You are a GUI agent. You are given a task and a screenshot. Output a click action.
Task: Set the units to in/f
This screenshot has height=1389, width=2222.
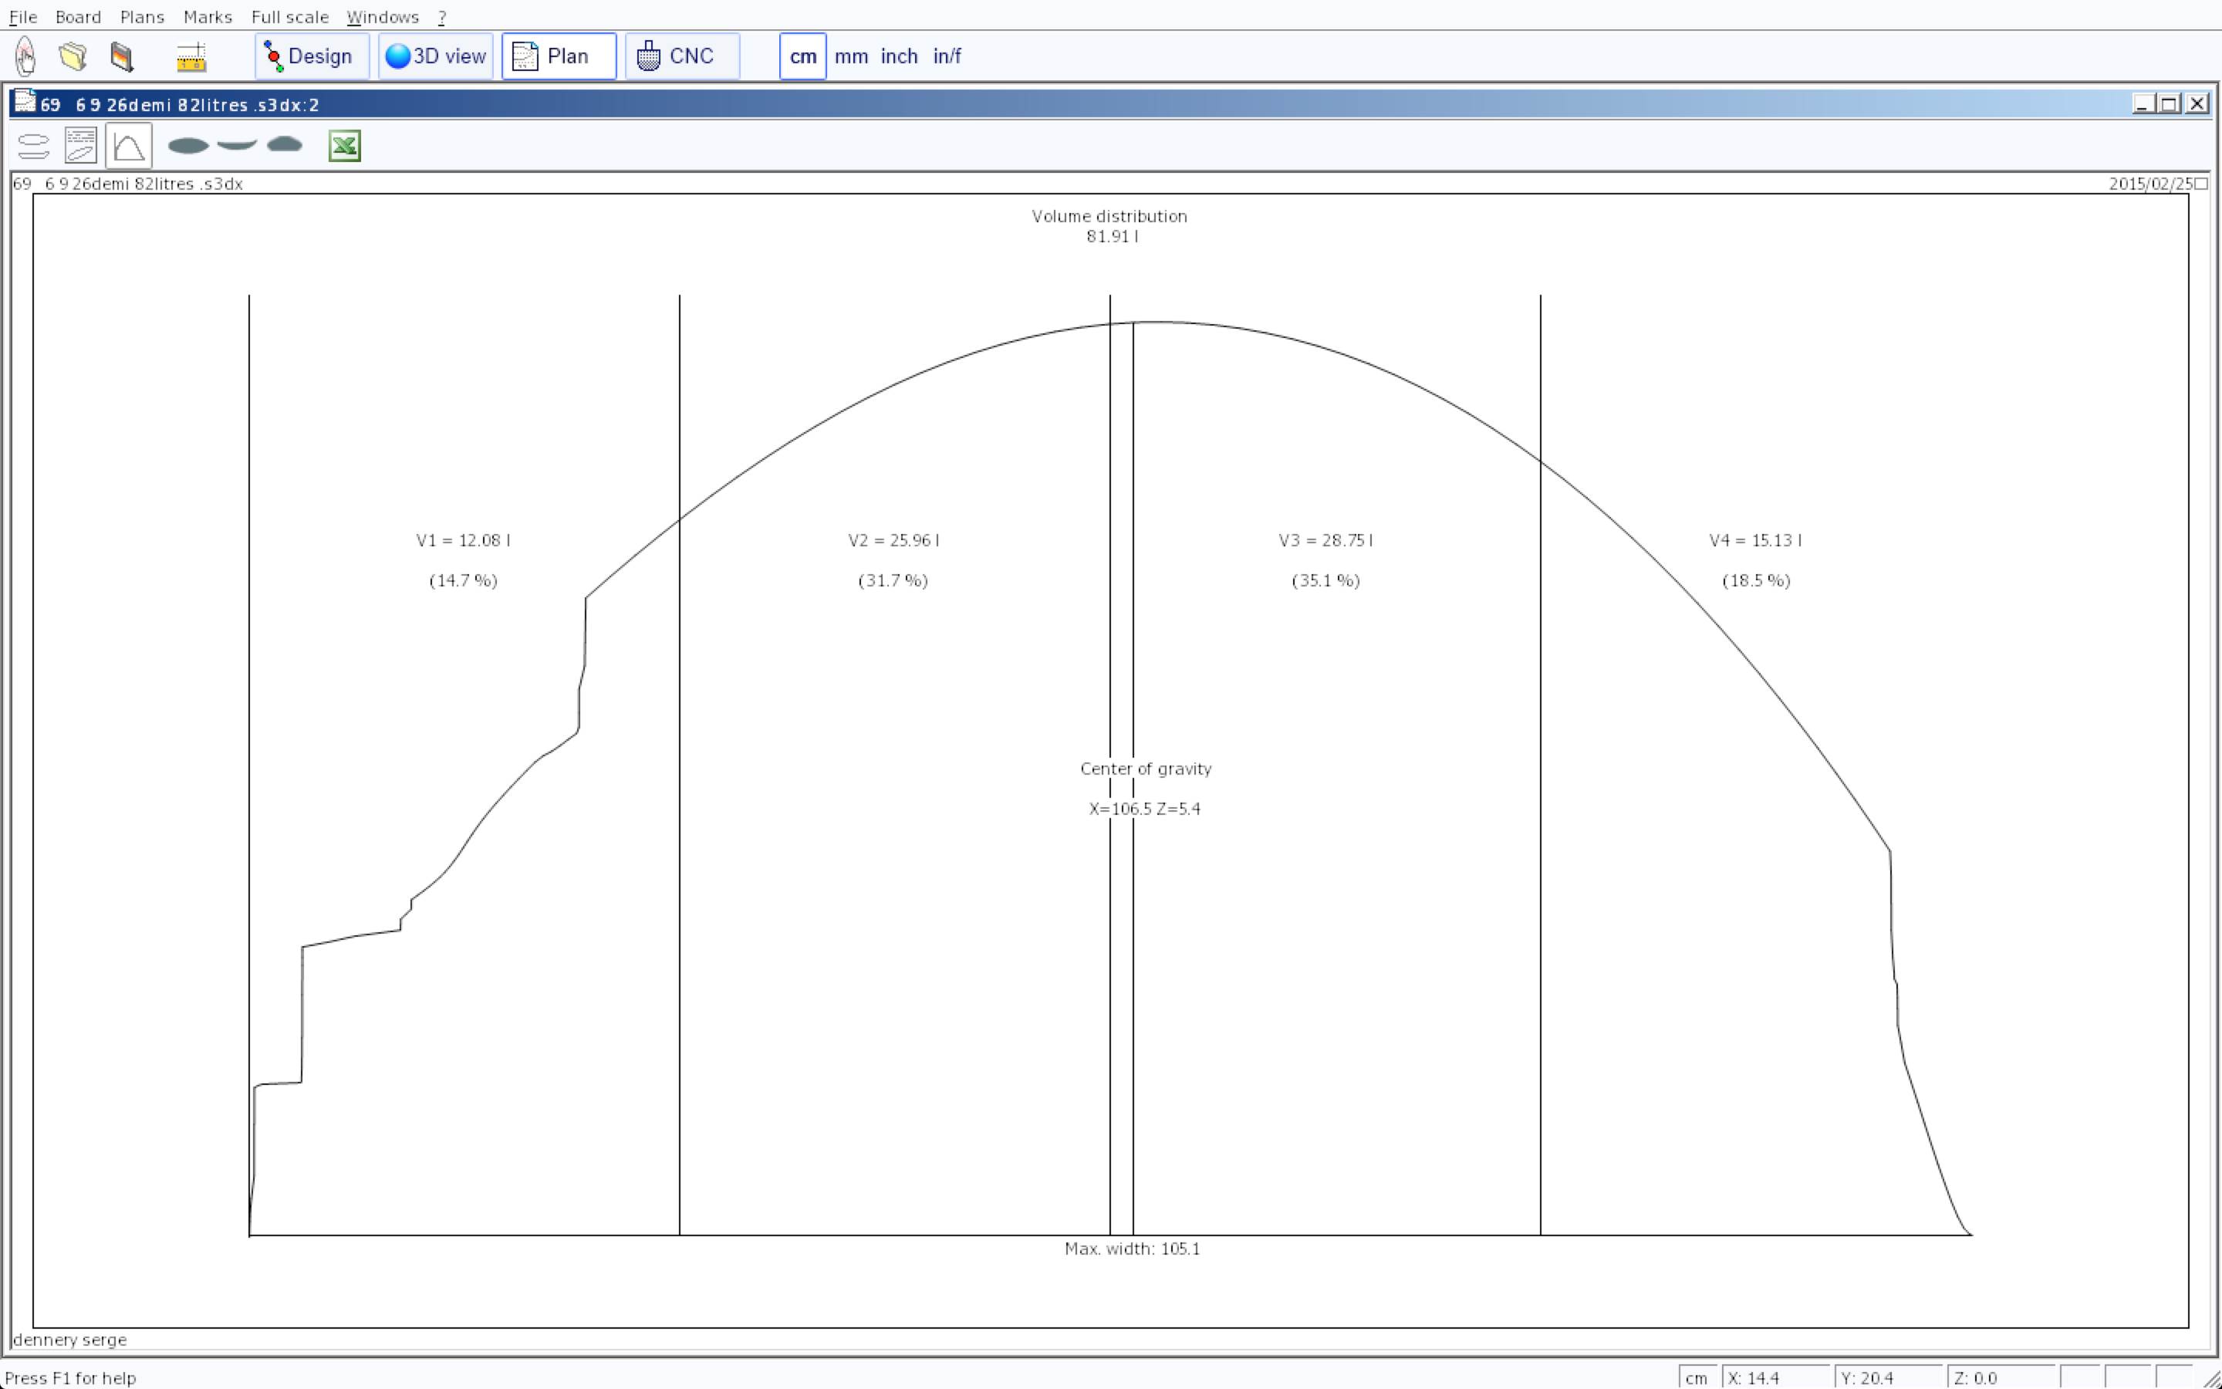[x=946, y=56]
